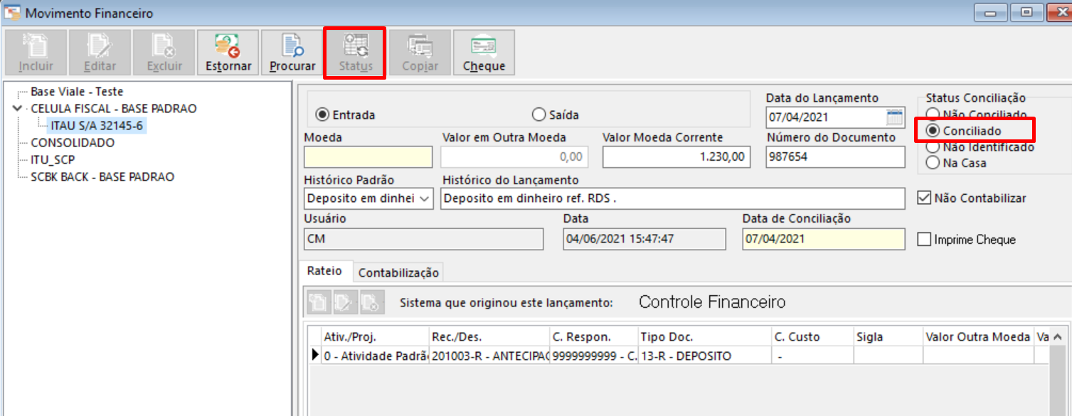Viewport: 1072px width, 416px height.
Task: Click the Valor Moeda Corrente field
Action: click(676, 157)
